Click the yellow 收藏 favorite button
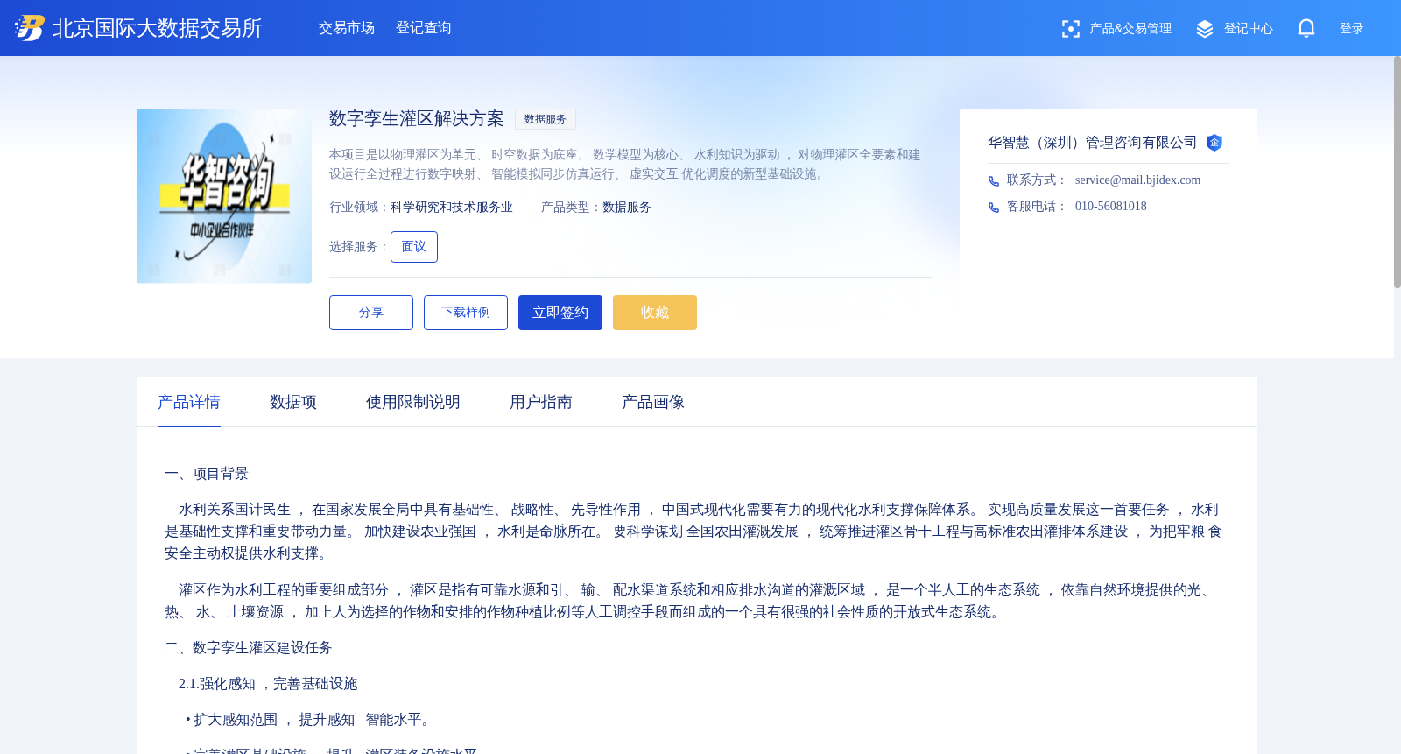 coord(655,313)
